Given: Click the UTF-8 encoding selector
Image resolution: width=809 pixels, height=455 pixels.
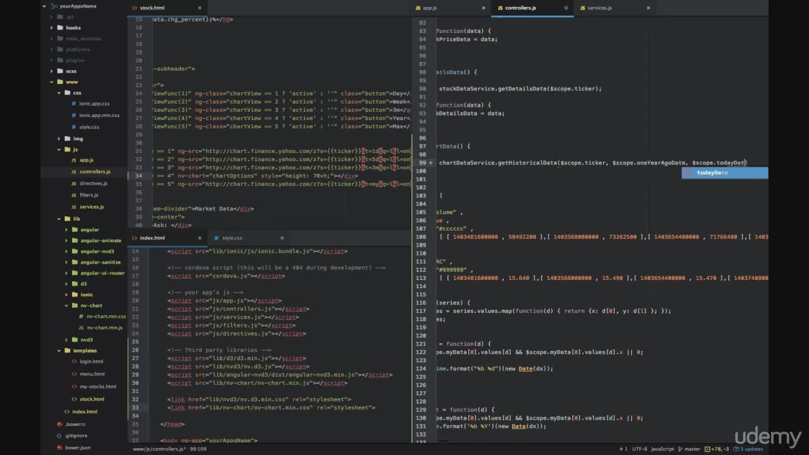Looking at the screenshot, I should click(x=639, y=449).
